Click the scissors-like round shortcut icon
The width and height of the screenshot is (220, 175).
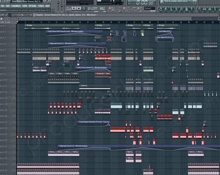click(176, 9)
